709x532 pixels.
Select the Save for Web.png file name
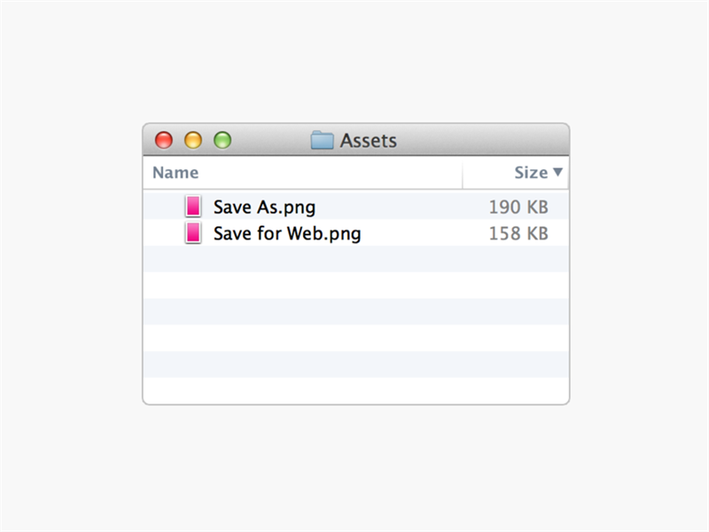(x=287, y=234)
